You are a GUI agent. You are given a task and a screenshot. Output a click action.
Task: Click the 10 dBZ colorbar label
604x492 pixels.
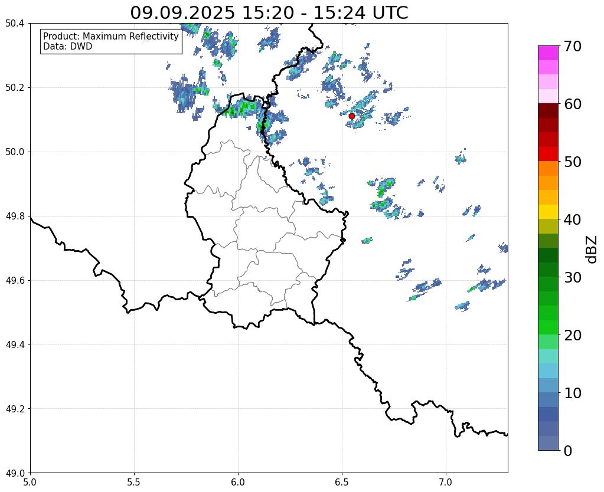tap(573, 393)
